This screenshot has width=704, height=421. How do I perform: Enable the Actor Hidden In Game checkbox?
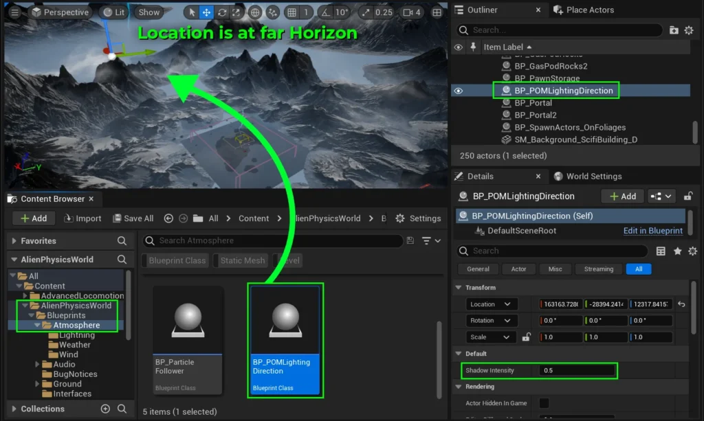(x=544, y=403)
